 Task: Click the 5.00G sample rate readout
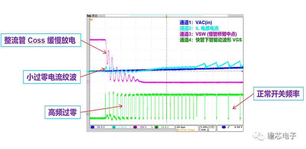207,127
